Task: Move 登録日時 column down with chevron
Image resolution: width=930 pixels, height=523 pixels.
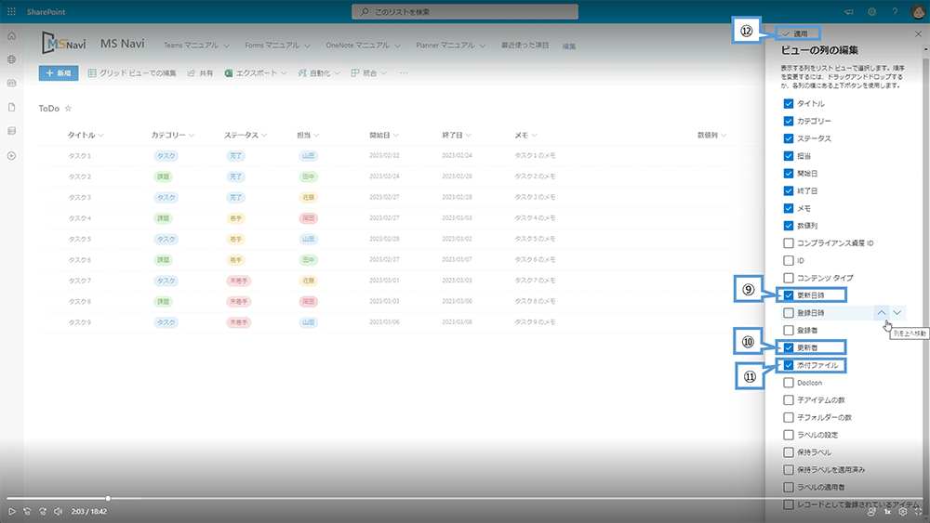Action: pos(897,313)
